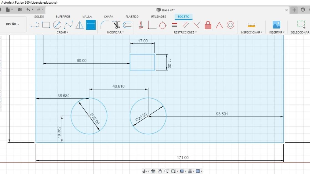
Task: Click the Look At icon
Action: pos(153,171)
